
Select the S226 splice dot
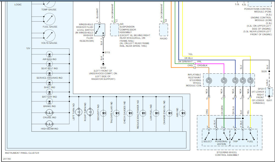[269, 71]
